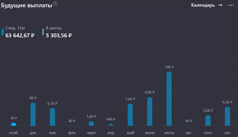238x137 pixels.
Task: Select the окт. 6,5K ₽ bar
Action: (x=227, y=116)
